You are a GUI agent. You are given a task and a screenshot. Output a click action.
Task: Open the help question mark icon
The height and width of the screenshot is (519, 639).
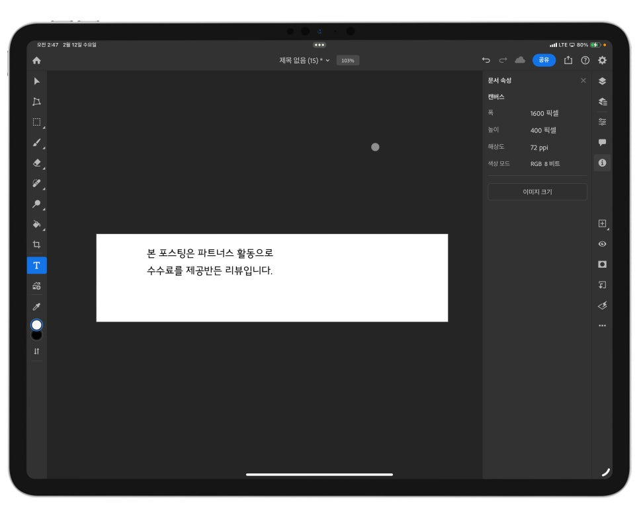(585, 60)
